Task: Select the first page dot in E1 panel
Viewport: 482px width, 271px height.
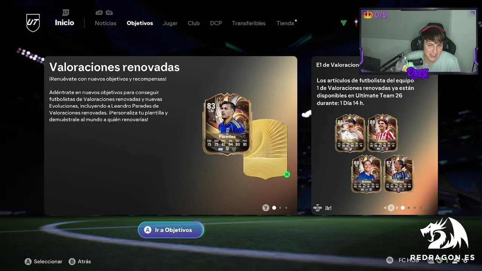Action: tap(403, 208)
